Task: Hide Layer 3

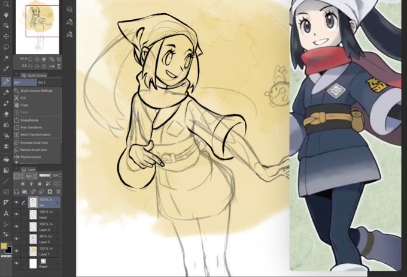Action: (17, 227)
